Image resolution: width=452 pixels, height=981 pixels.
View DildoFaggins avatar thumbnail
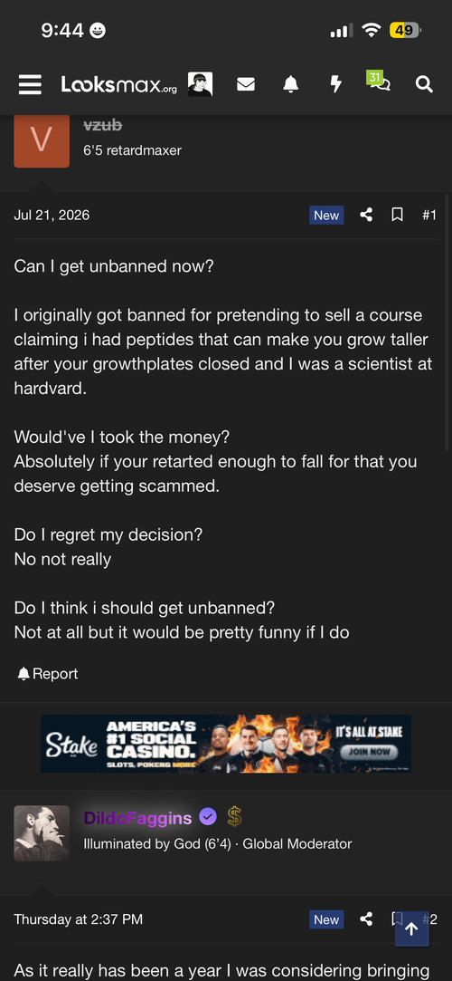pyautogui.click(x=42, y=832)
